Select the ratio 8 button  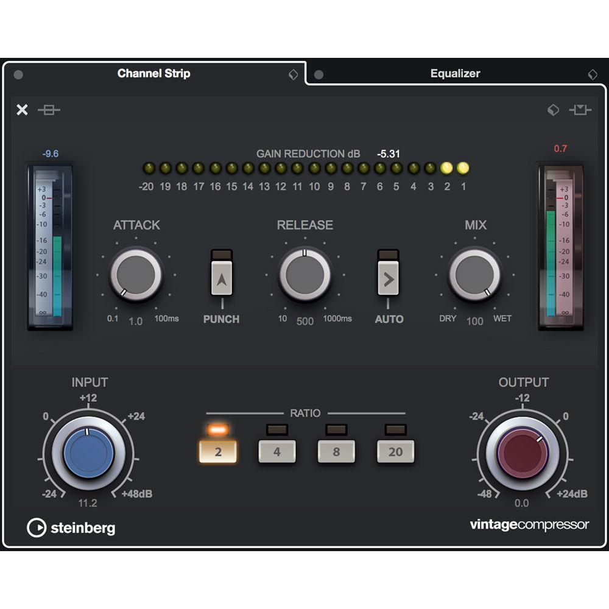click(336, 451)
